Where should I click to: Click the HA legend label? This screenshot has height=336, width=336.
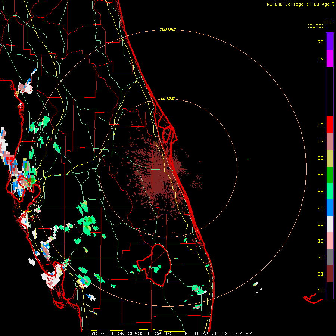click(x=320, y=125)
